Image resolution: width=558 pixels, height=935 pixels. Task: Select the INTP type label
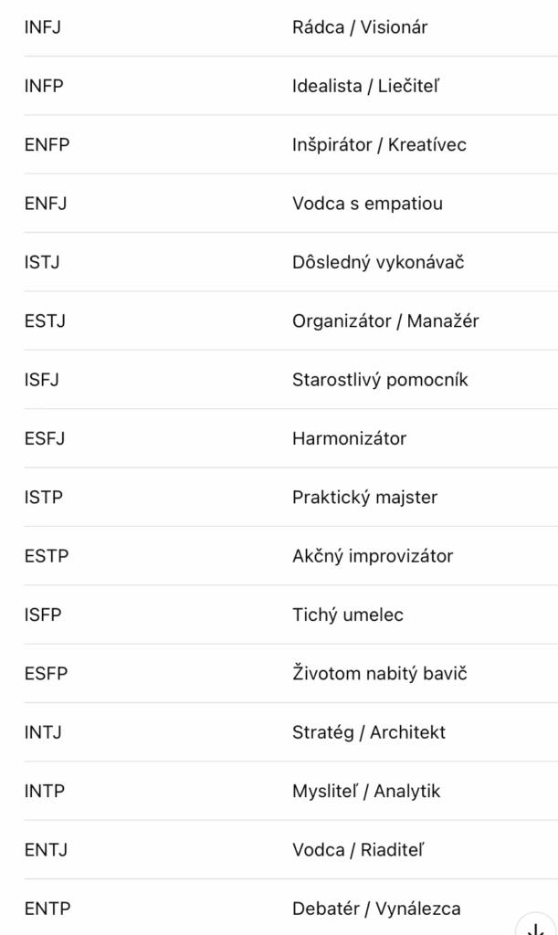click(44, 792)
